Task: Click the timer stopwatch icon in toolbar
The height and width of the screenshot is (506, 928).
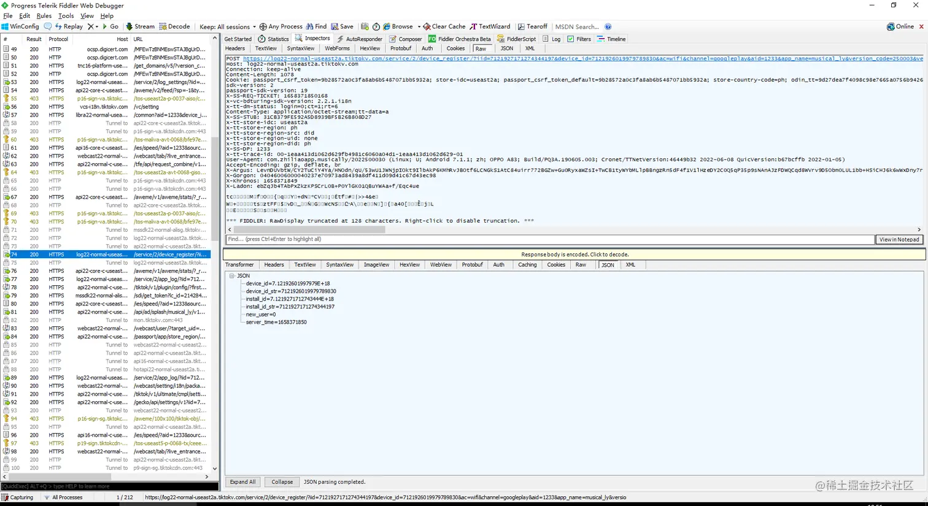Action: [x=376, y=26]
